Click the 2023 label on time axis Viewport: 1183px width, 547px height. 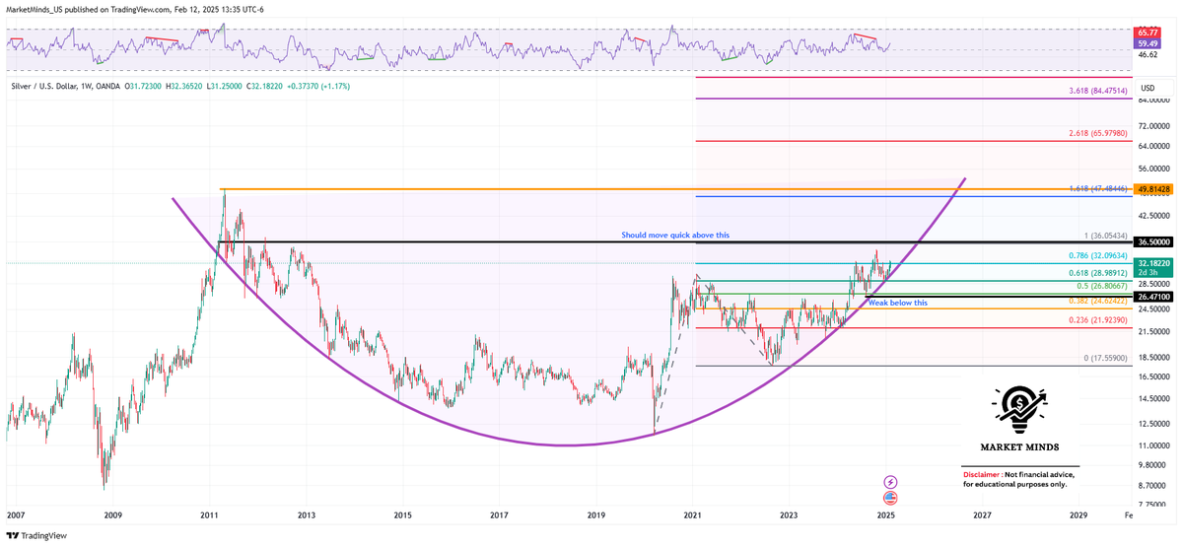[789, 515]
